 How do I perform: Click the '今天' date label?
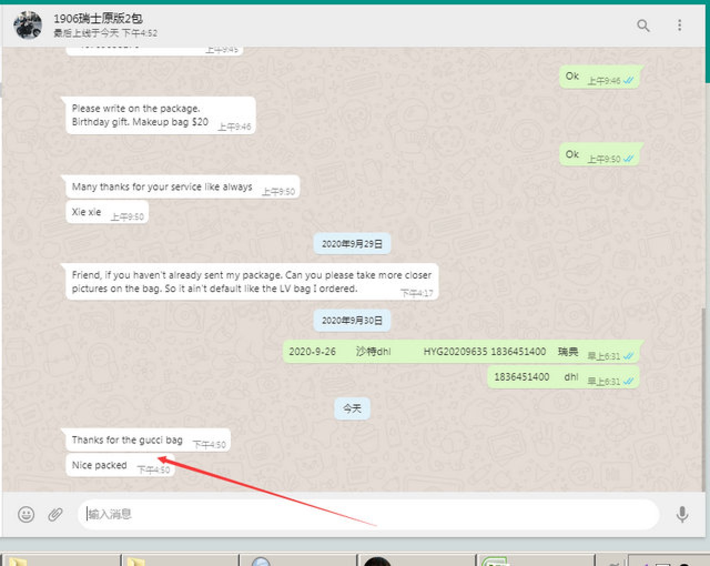[x=352, y=409]
